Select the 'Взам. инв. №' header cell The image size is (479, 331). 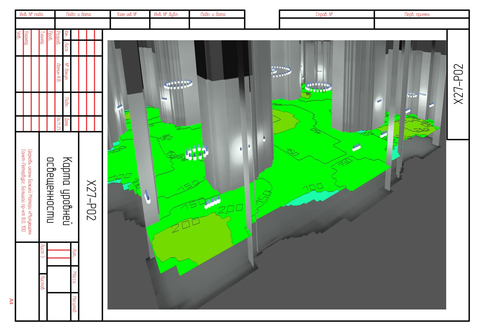(x=127, y=14)
